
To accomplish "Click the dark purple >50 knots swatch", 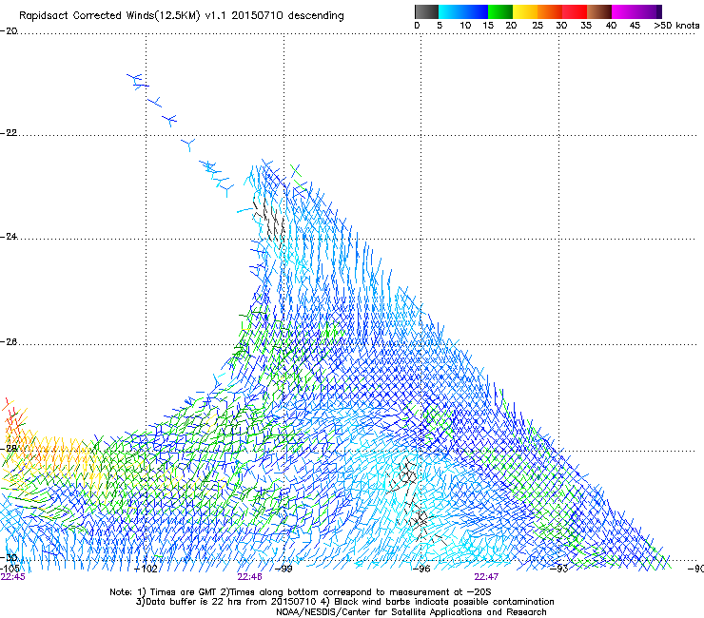I will (x=658, y=11).
